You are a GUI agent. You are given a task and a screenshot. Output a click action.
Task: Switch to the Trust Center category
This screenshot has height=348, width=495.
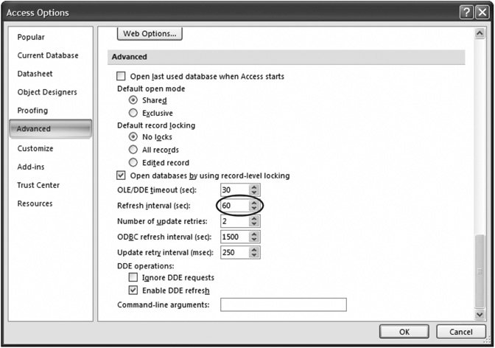[x=38, y=185]
